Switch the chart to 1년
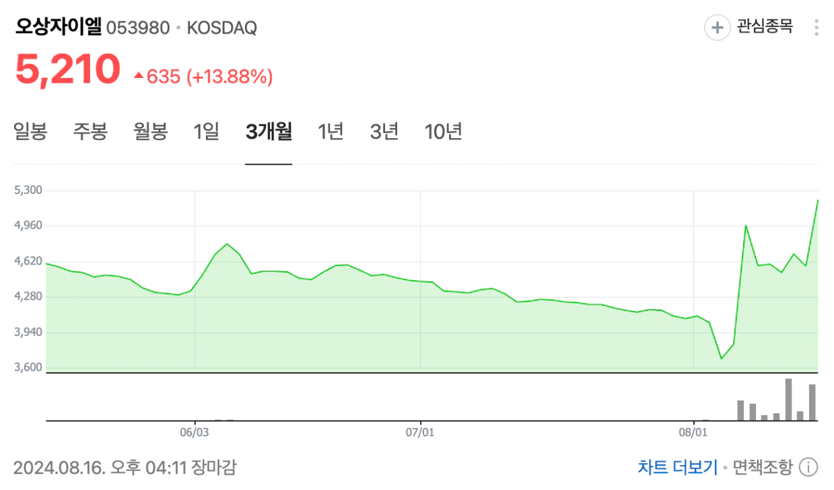834x490 pixels. pyautogui.click(x=331, y=131)
